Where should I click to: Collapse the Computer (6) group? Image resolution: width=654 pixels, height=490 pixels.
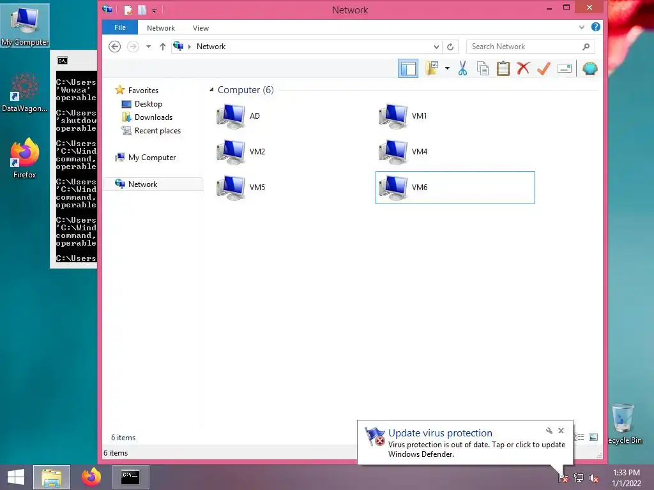click(211, 89)
